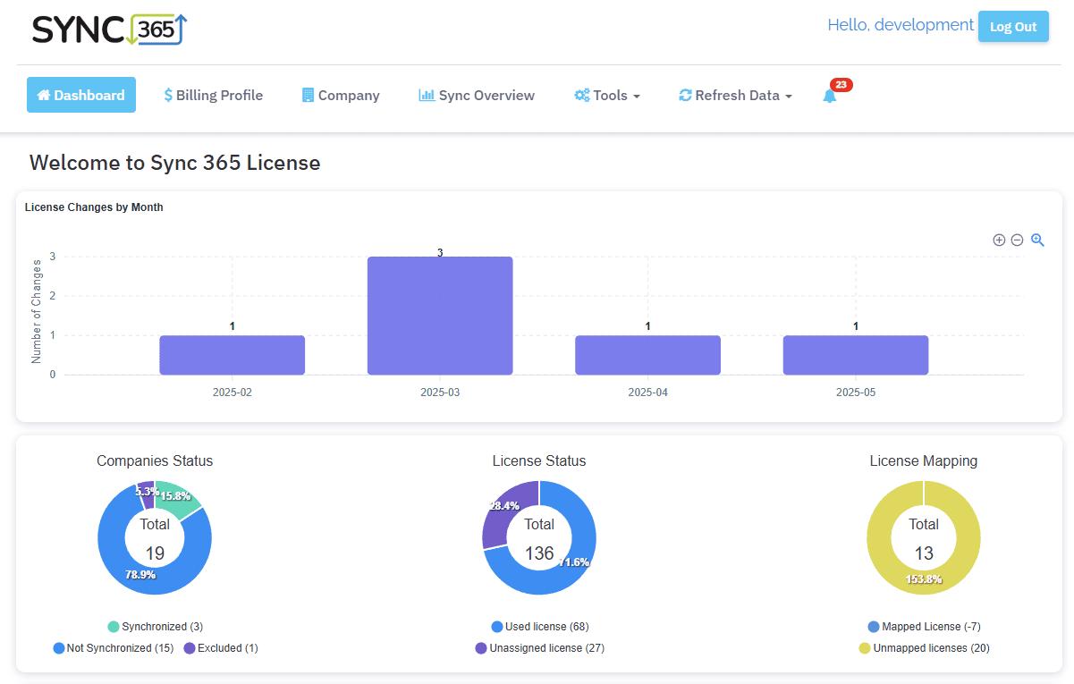Click the Hello, development user link
The image size is (1074, 684).
click(x=900, y=25)
